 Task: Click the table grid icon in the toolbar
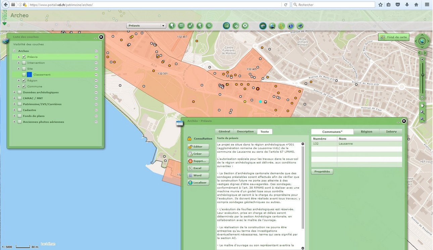[x=181, y=26]
